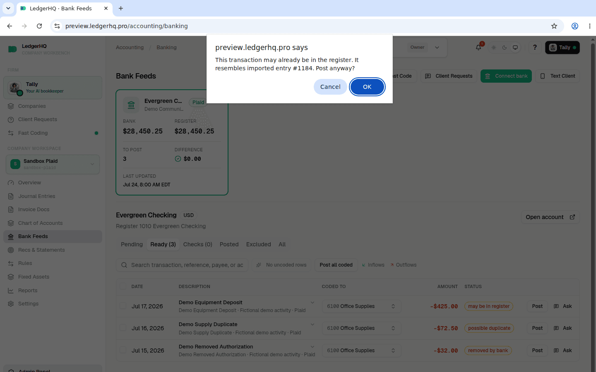Switch to the Checks (0) tab
This screenshot has height=372, width=596.
pyautogui.click(x=197, y=244)
